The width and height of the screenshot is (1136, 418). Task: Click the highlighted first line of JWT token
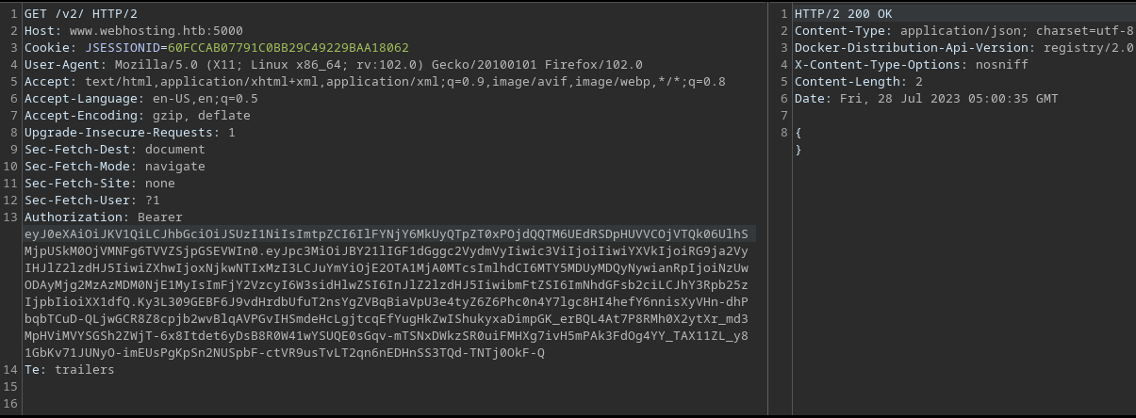(387, 233)
